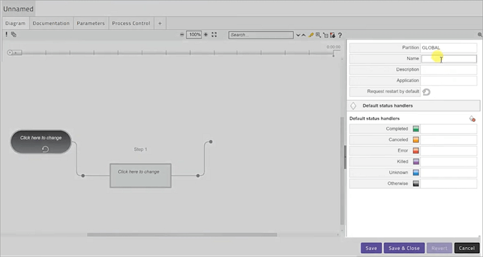483x257 pixels.
Task: Collapse the Default status handlers section header
Action: pos(414,106)
